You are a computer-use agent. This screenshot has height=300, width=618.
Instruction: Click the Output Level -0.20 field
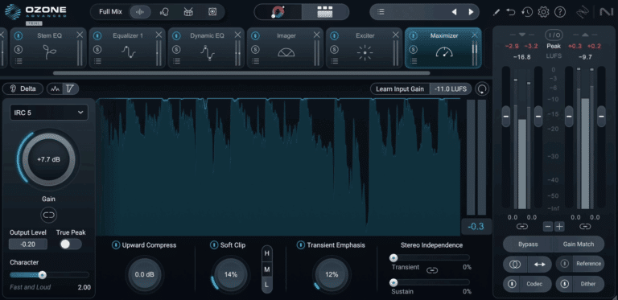coord(28,244)
